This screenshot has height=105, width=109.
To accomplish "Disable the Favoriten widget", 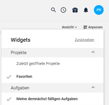I will (x=52, y=76).
